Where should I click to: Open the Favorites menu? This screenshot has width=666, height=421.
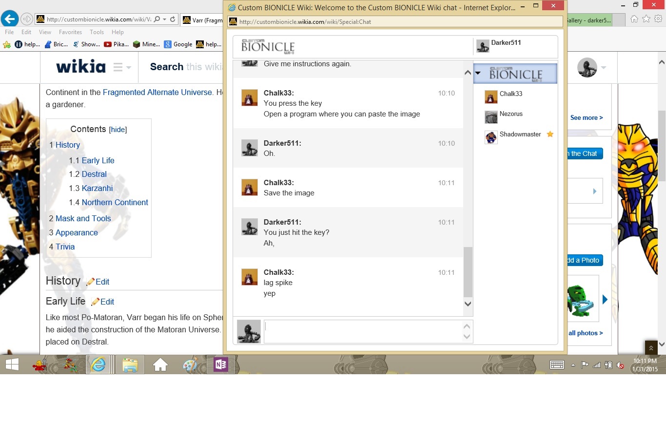[x=70, y=32]
